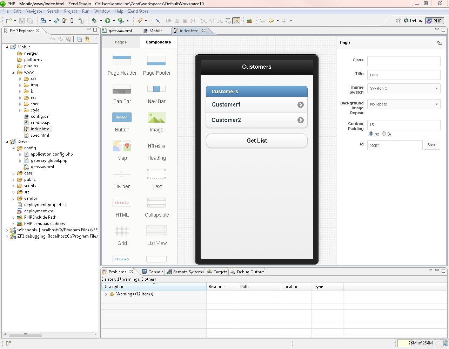Collapse All in PHP Explorer
This screenshot has height=349, width=449.
(x=79, y=39)
